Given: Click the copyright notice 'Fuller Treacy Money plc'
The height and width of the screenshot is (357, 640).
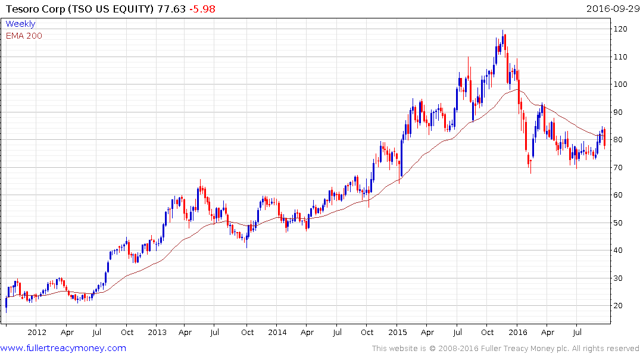Looking at the screenshot, I should click(x=525, y=349).
